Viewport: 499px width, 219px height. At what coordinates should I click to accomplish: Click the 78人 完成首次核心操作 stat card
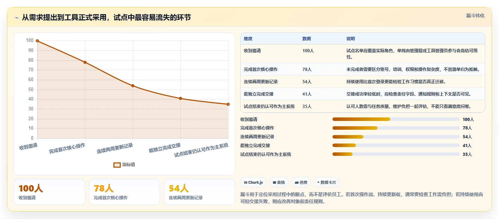[x=124, y=192]
